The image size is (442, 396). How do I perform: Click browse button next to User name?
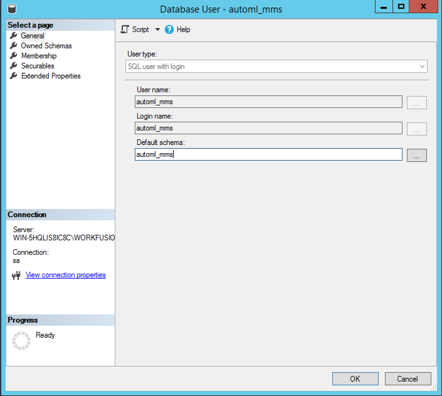[417, 103]
